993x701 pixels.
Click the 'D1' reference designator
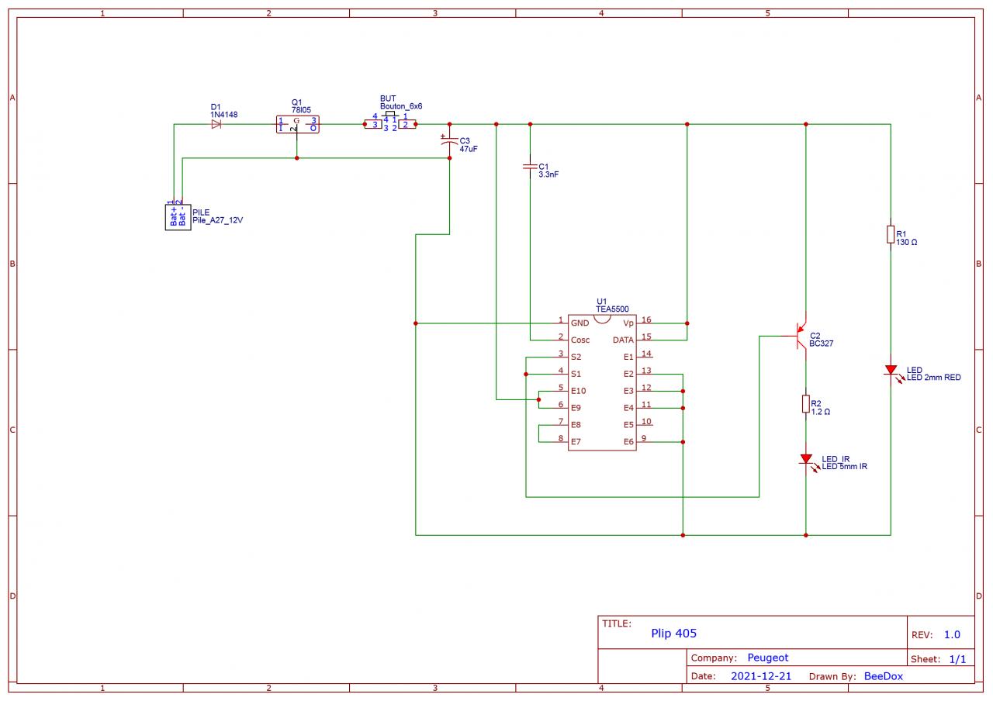coord(216,107)
